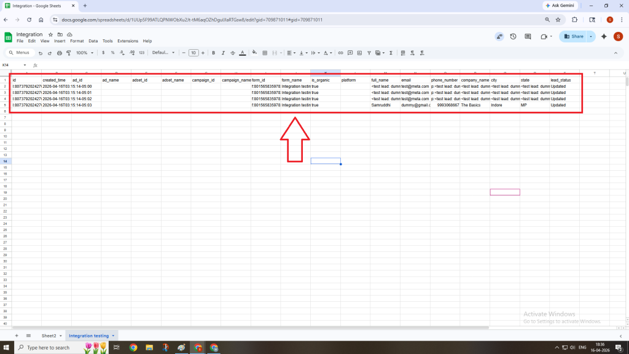Open the comments panel icon
Image resolution: width=629 pixels, height=354 pixels.
point(528,37)
